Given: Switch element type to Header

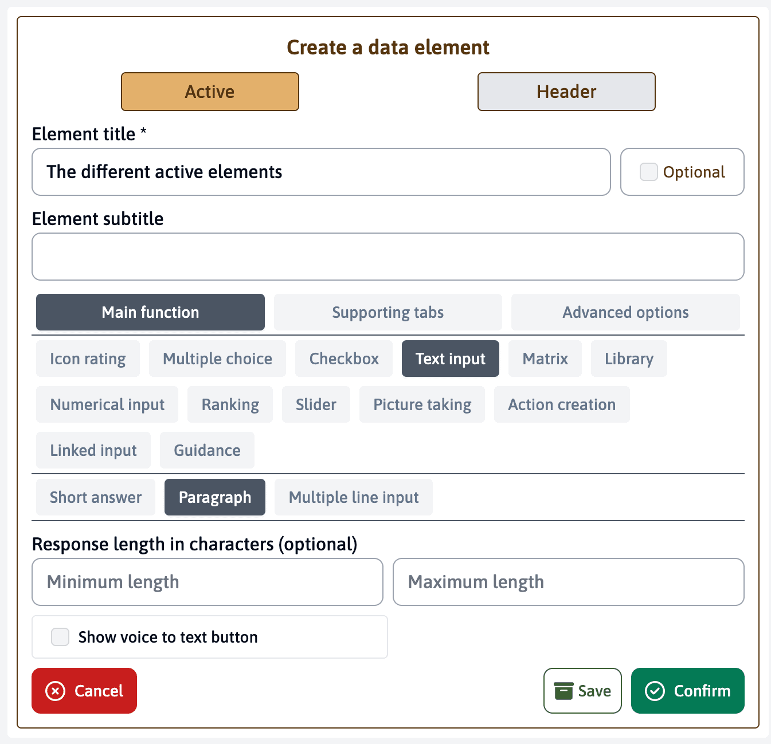Looking at the screenshot, I should click(566, 92).
